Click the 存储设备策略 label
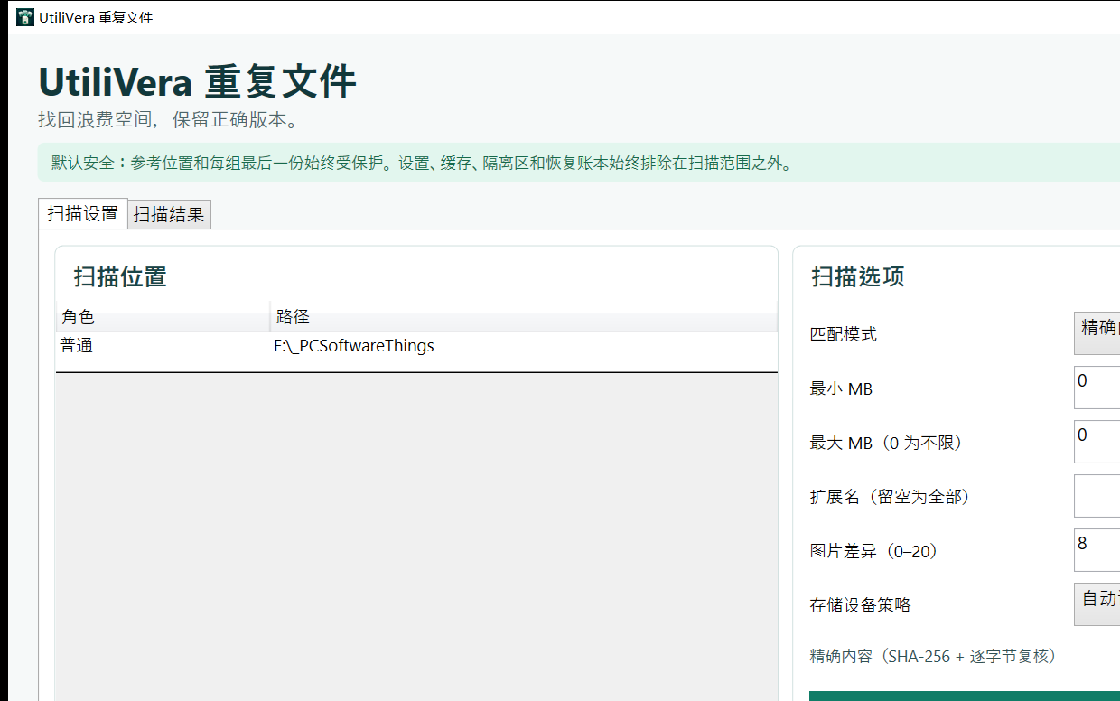 click(x=861, y=605)
